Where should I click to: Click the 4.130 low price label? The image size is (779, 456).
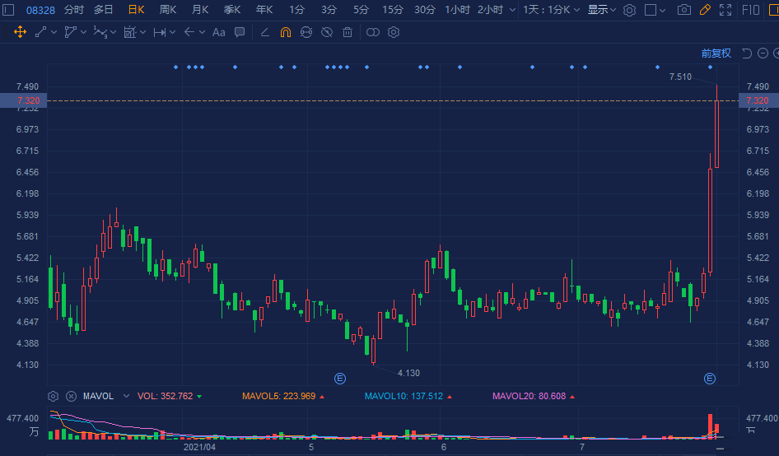409,373
